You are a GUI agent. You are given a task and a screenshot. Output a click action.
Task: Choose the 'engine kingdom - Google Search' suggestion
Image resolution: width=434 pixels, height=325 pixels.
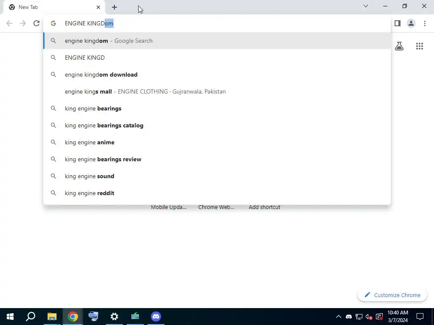(x=217, y=41)
